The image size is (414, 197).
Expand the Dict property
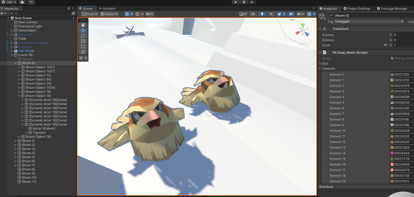[320, 64]
